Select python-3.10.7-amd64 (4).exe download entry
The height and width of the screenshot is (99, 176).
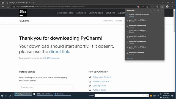145,32
